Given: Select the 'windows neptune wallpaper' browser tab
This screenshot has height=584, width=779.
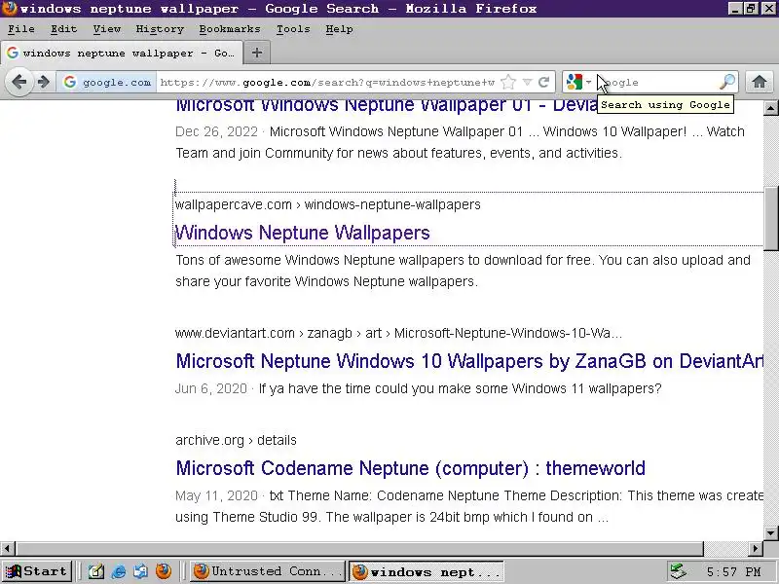Looking at the screenshot, I should (122, 54).
